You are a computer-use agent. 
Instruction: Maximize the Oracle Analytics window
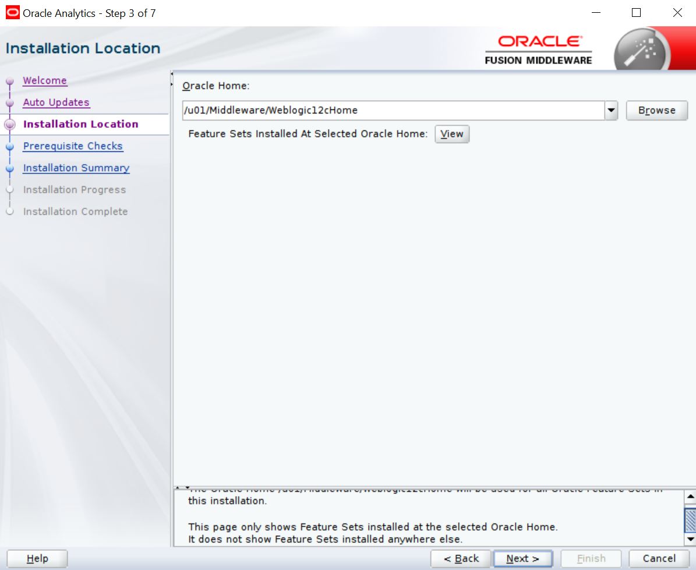tap(636, 12)
